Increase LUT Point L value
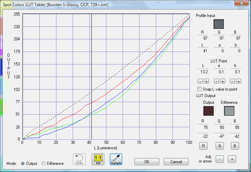Image resolution: width=251 pixels, height=172 pixels. coord(207,81)
